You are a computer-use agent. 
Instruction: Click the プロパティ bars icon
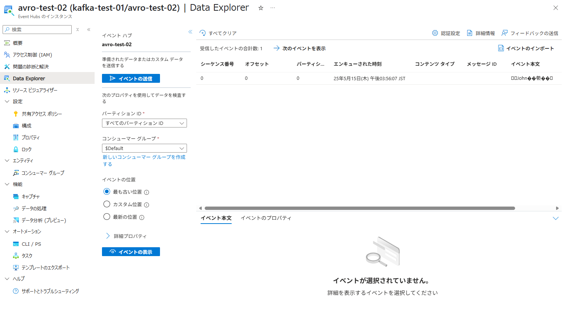coord(16,137)
